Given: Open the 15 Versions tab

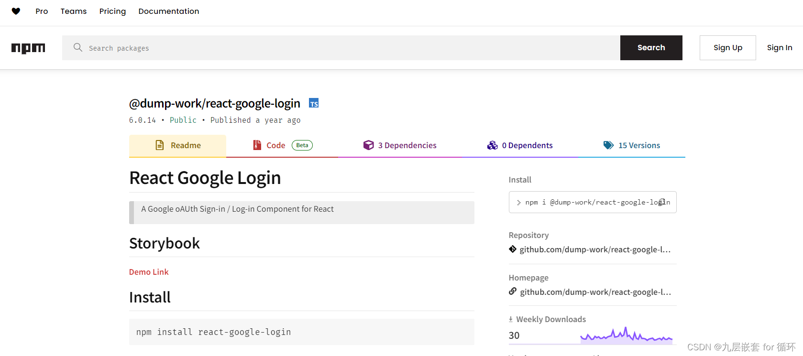Looking at the screenshot, I should click(x=632, y=145).
